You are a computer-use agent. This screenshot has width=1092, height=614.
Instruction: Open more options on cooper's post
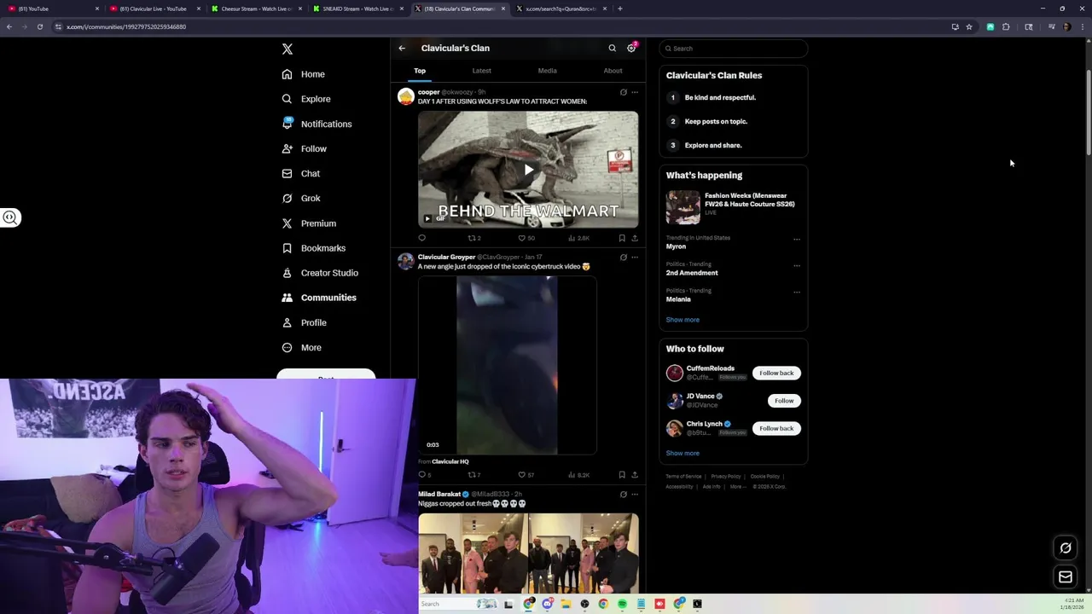click(634, 92)
